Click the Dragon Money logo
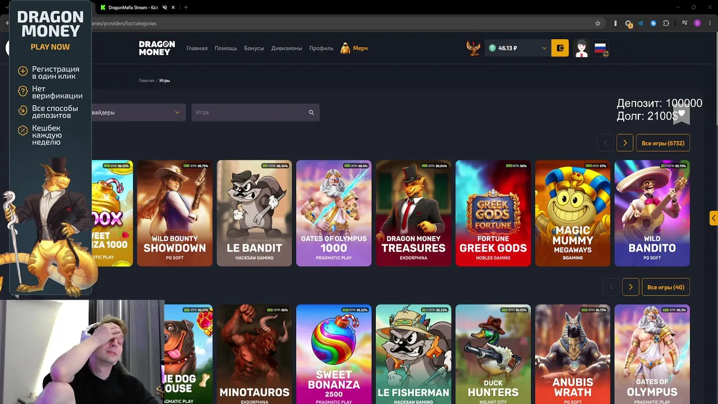The image size is (718, 404). click(157, 48)
